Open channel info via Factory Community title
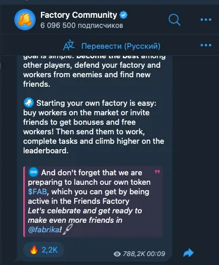This screenshot has height=265, width=219. [x=79, y=15]
